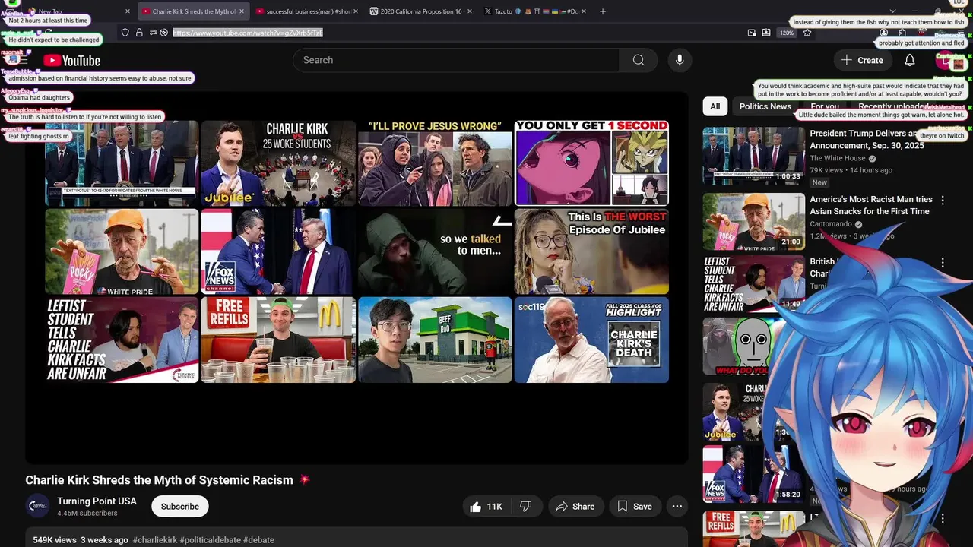Click the Subscribe button
The height and width of the screenshot is (547, 973).
point(180,507)
